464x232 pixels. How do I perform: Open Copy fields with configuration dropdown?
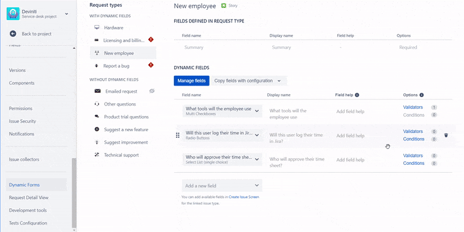tap(249, 81)
